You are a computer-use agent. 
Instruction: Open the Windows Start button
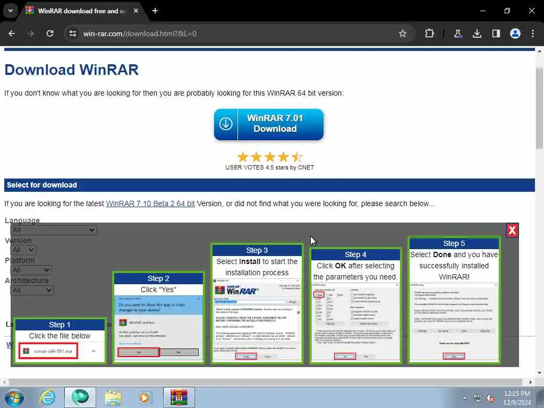point(14,397)
